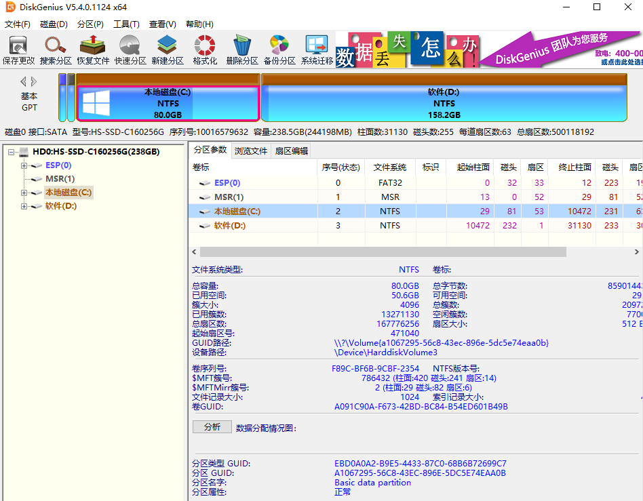Viewport: 643px width, 501px height.
Task: Expand the ESP(0) tree node
Action: pos(24,165)
